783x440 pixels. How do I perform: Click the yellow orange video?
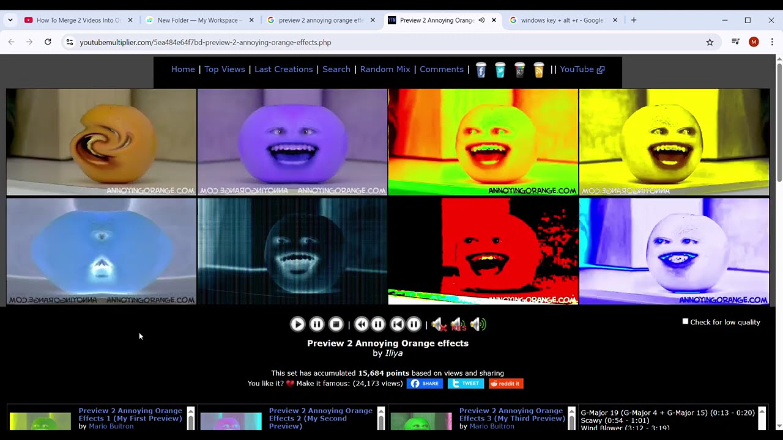coord(674,142)
